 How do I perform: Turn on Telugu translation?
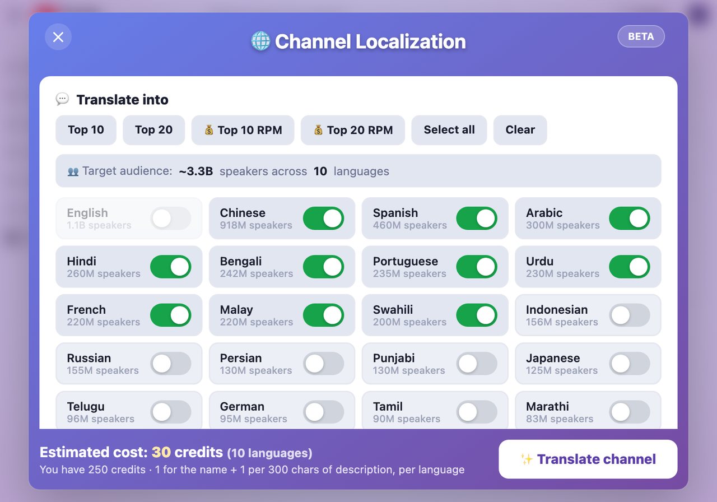(170, 412)
